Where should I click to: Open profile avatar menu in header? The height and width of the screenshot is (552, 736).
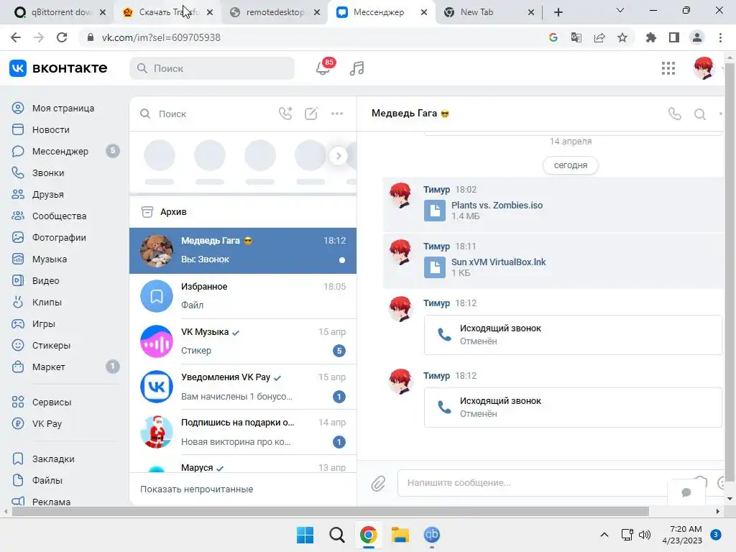(x=703, y=68)
